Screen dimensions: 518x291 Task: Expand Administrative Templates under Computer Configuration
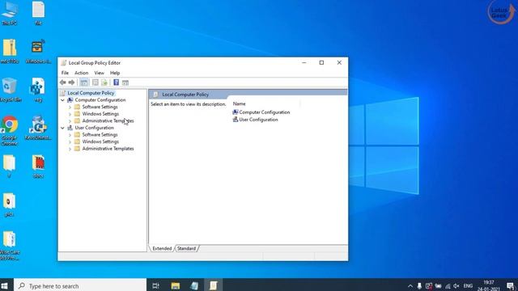pyautogui.click(x=70, y=120)
